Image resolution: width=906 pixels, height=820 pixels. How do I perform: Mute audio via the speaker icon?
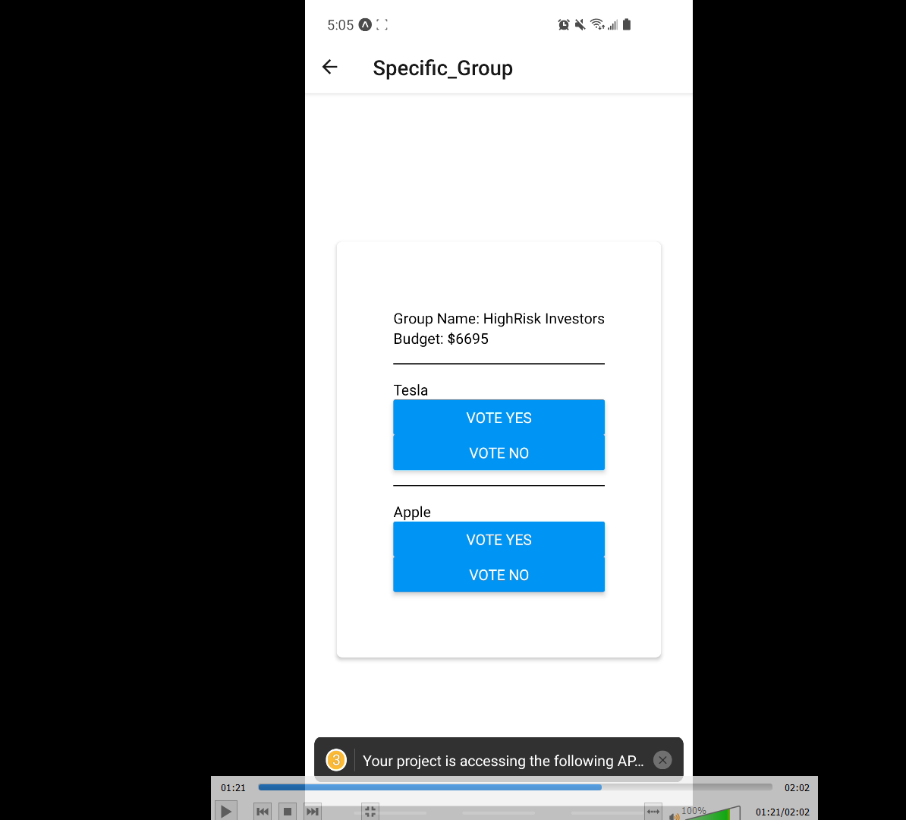click(674, 816)
